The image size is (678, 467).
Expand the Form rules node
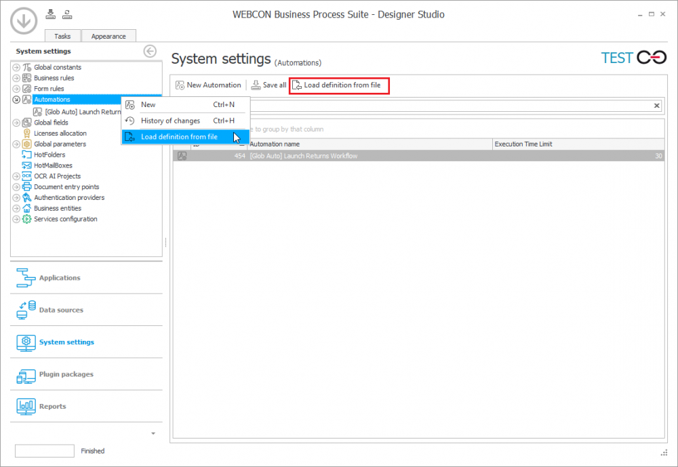point(16,89)
